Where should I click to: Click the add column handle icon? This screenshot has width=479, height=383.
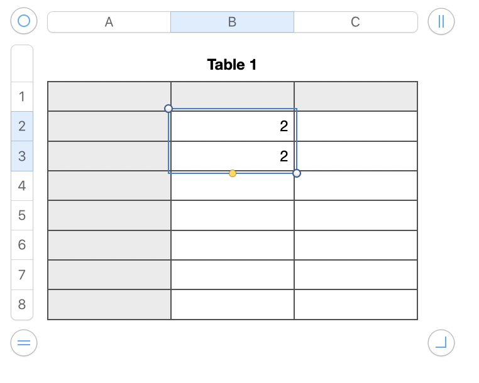point(441,21)
